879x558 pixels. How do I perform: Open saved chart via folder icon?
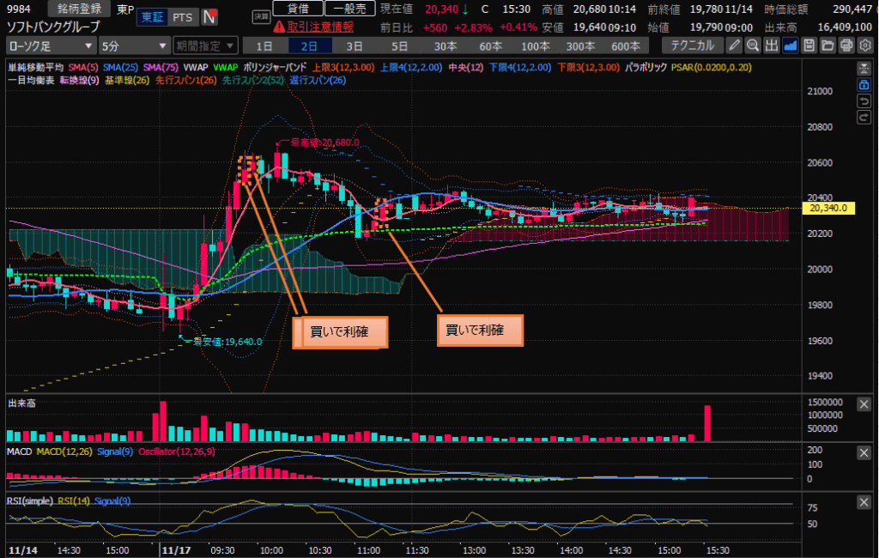point(827,45)
